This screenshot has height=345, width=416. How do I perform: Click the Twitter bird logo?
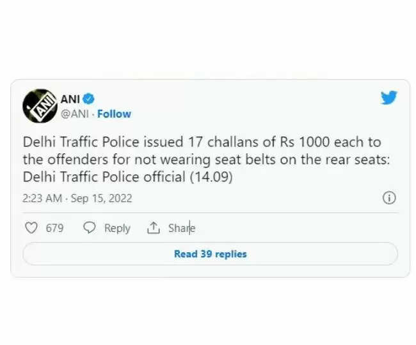[x=388, y=98]
